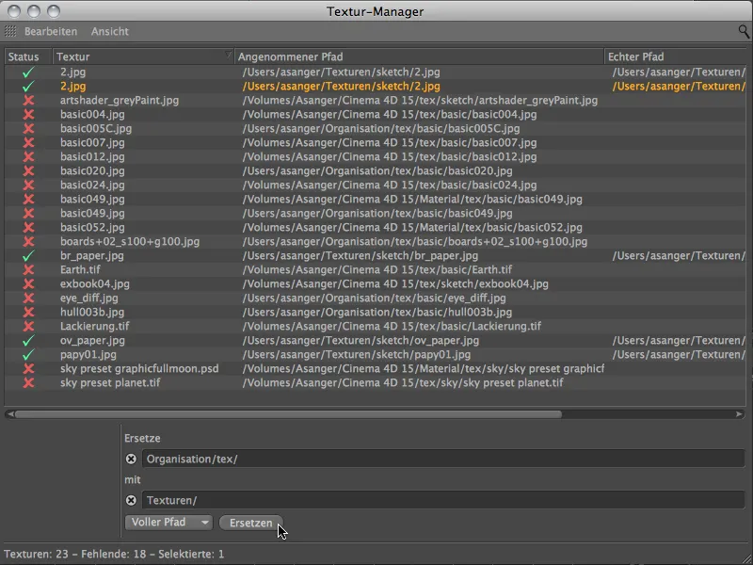This screenshot has width=753, height=565.
Task: Click red X status of hull003b.jpg
Action: tap(28, 313)
